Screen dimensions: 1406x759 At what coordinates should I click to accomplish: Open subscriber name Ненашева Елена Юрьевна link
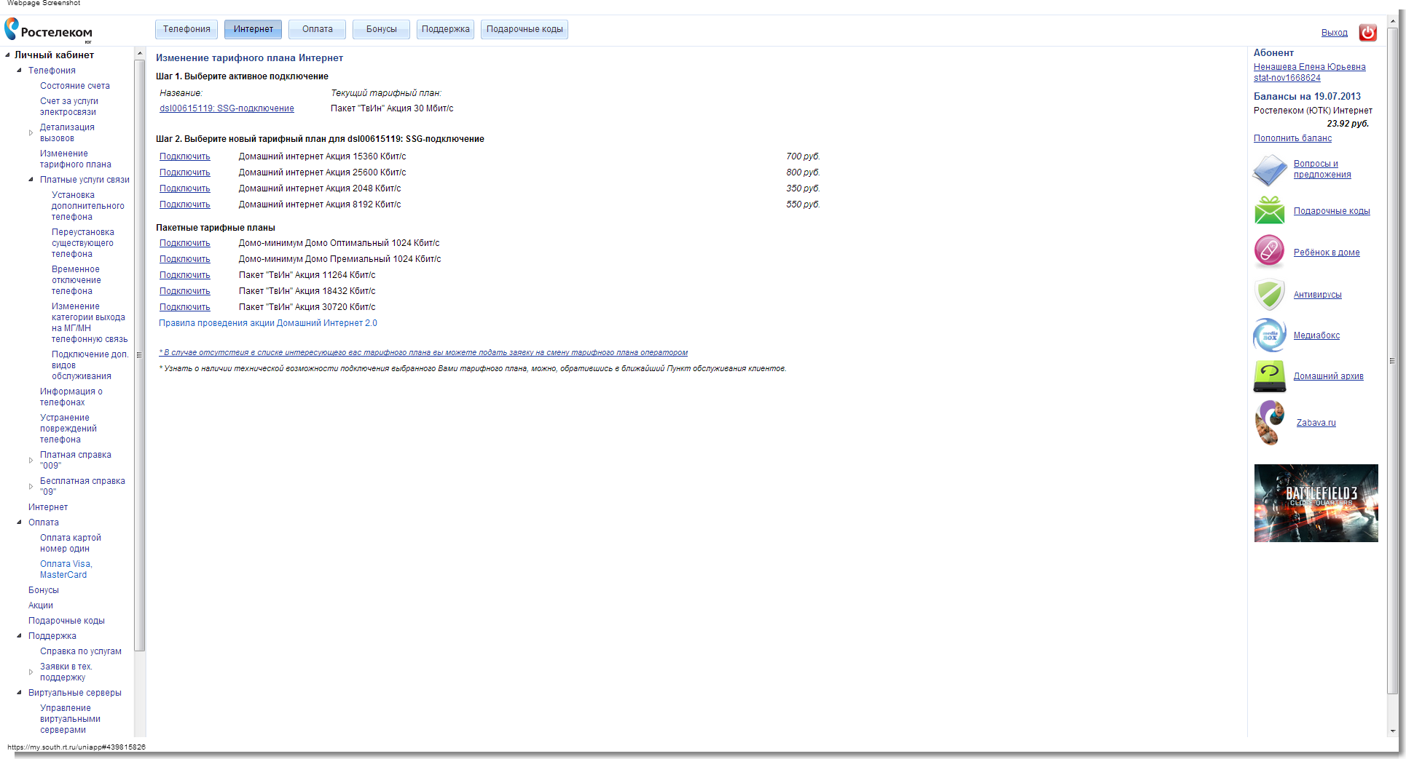(x=1309, y=67)
